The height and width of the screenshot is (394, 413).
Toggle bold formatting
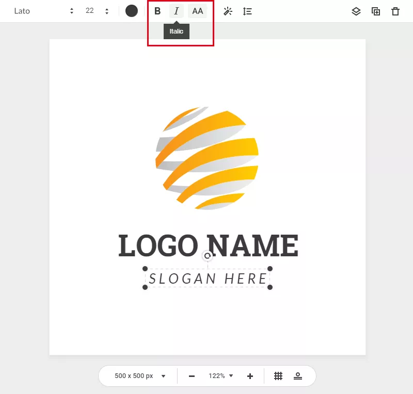tap(157, 11)
